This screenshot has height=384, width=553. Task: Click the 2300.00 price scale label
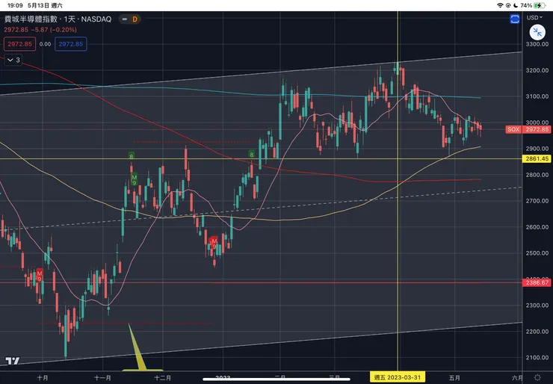click(537, 305)
